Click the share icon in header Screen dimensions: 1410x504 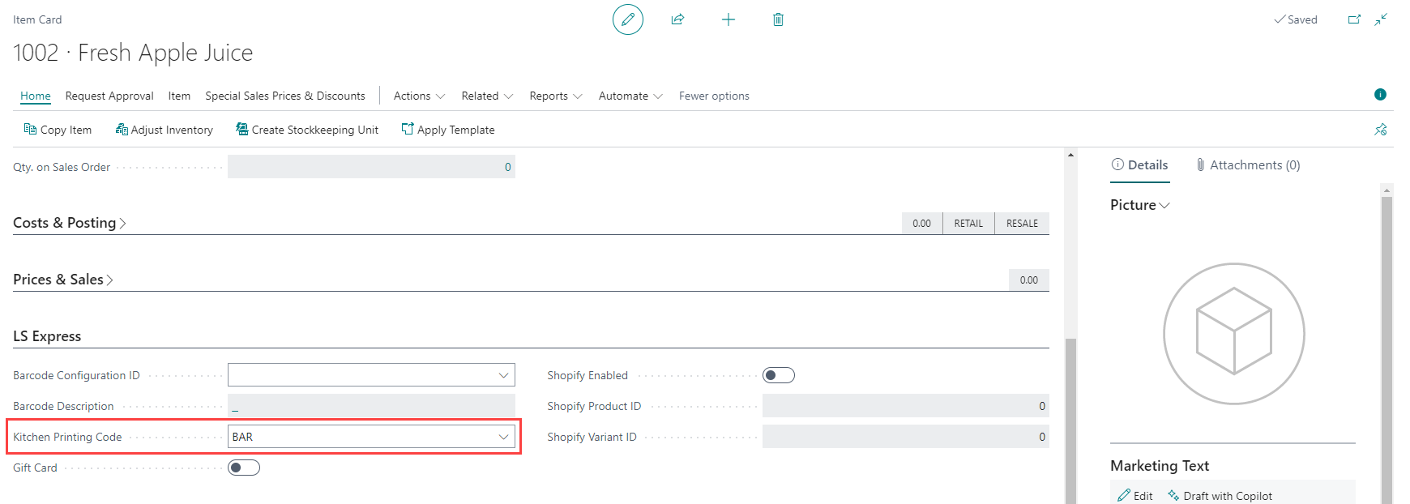pos(677,19)
